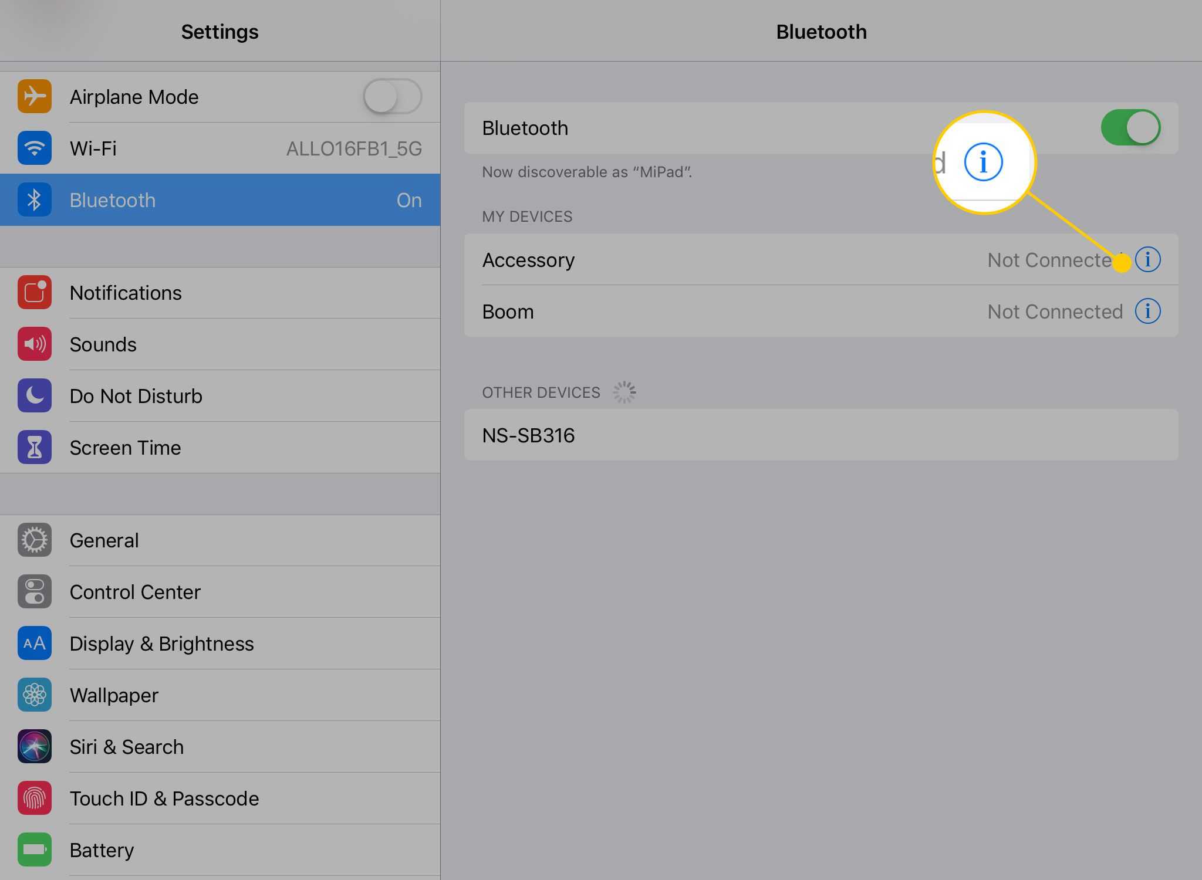
Task: Expand My Devices section
Action: click(525, 216)
